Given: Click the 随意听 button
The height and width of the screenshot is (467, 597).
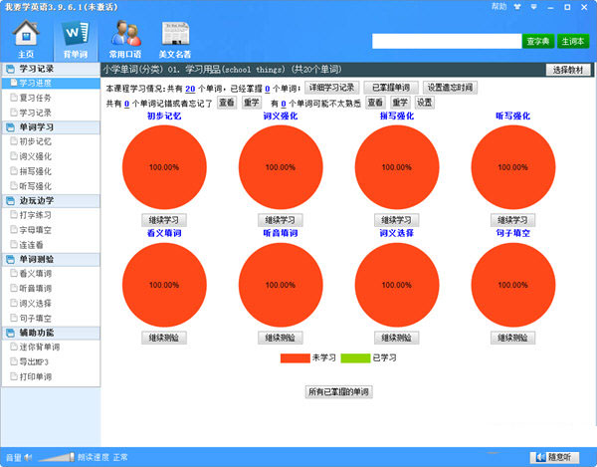Looking at the screenshot, I should [555, 457].
